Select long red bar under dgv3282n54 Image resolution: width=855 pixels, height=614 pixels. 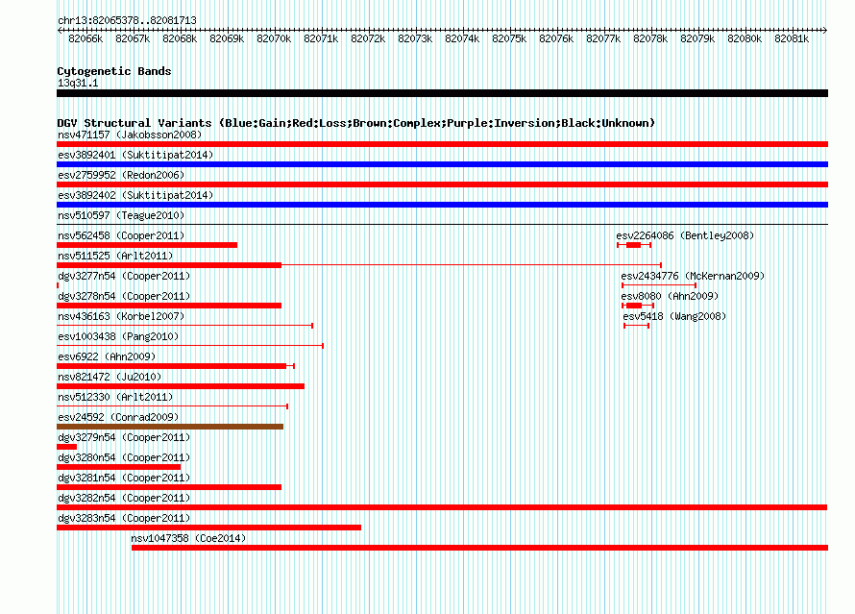click(442, 507)
